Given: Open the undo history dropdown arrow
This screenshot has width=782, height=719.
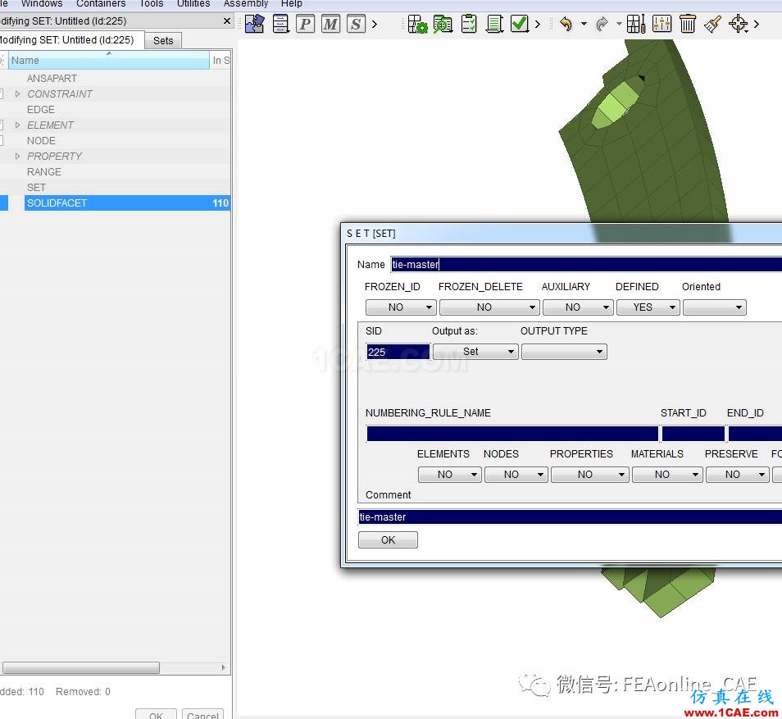Looking at the screenshot, I should click(584, 24).
